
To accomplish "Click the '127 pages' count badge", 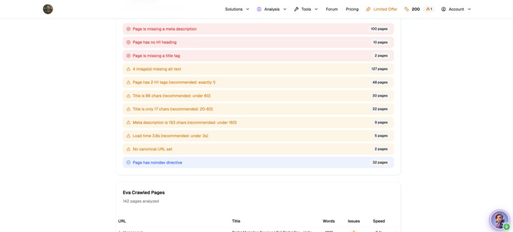I will click(379, 69).
